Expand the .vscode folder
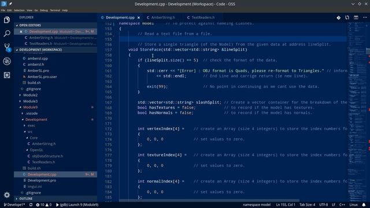 point(55,113)
